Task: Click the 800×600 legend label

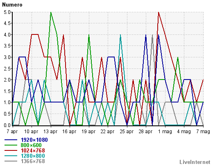Action: pyautogui.click(x=31, y=145)
